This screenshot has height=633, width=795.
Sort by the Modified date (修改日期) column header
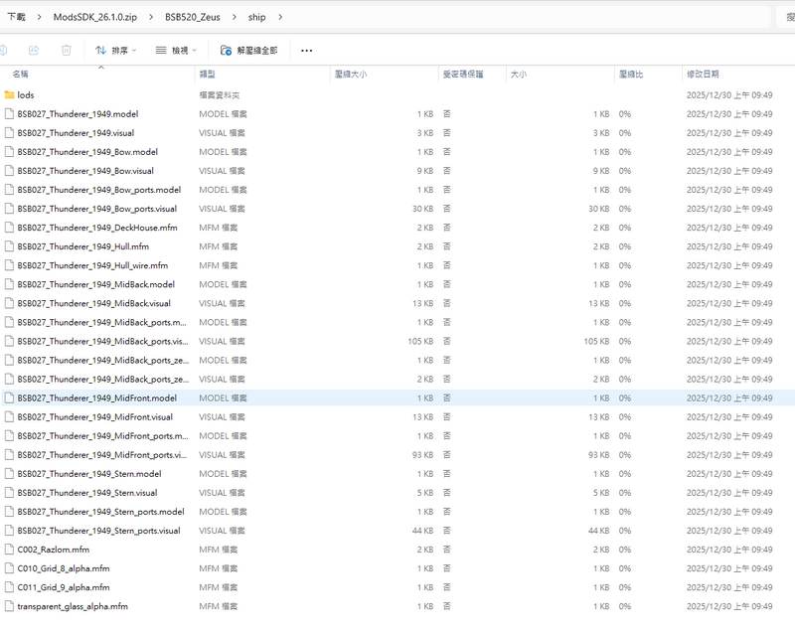[x=703, y=75]
